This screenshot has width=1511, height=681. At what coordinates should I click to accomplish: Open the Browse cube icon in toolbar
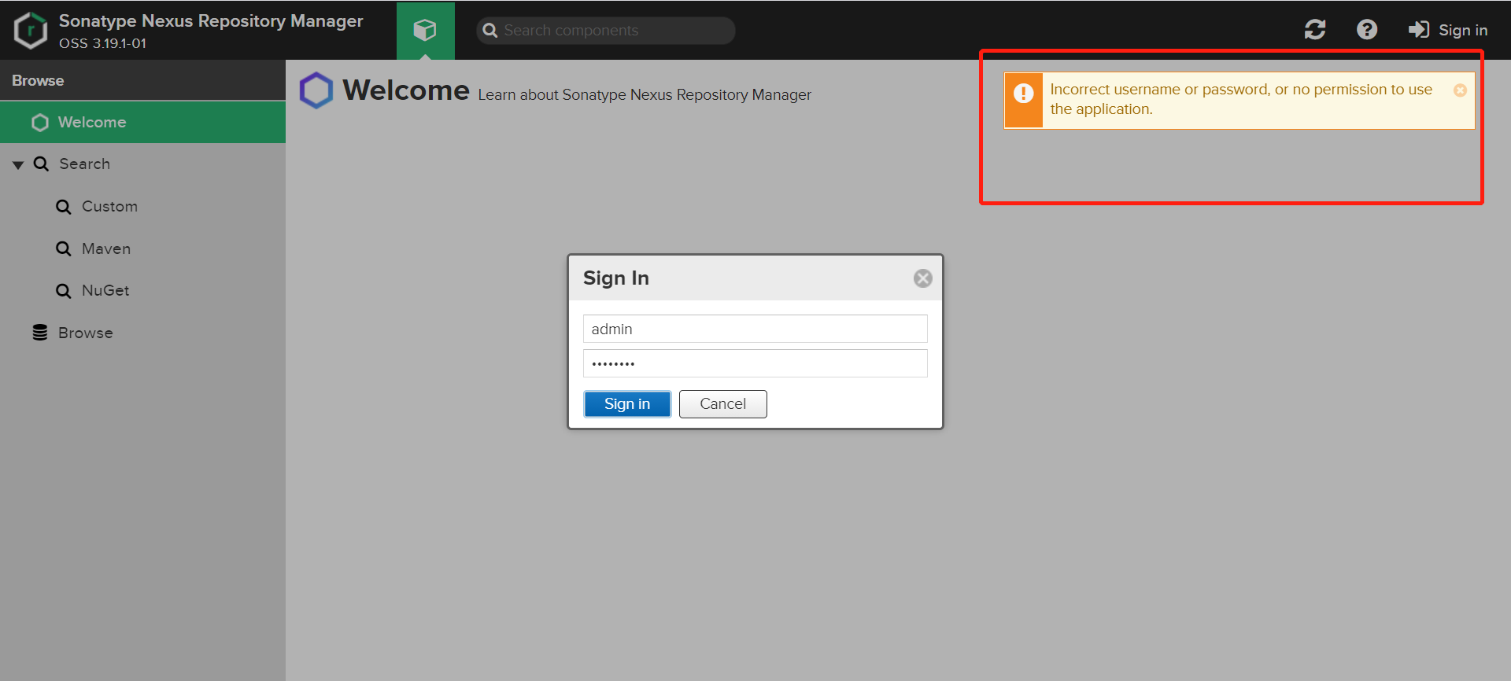coord(425,30)
